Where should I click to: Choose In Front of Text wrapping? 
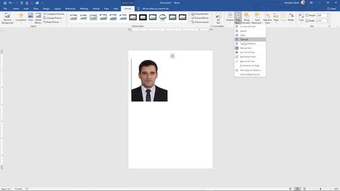click(x=250, y=53)
